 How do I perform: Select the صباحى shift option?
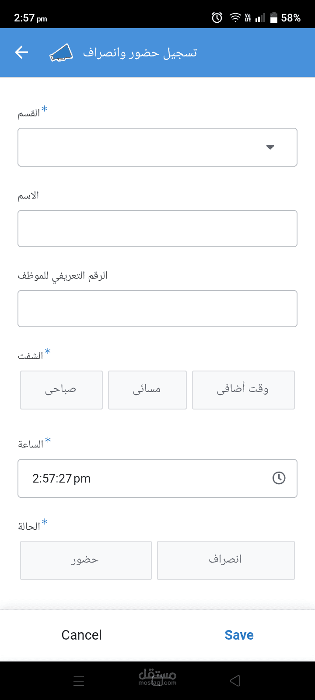click(x=61, y=390)
